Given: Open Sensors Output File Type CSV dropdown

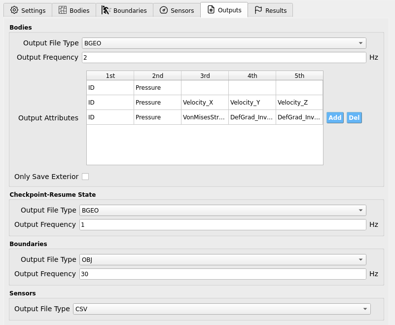Looking at the screenshot, I should click(222, 309).
